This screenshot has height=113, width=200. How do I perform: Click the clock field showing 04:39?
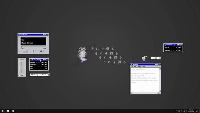click(155, 58)
